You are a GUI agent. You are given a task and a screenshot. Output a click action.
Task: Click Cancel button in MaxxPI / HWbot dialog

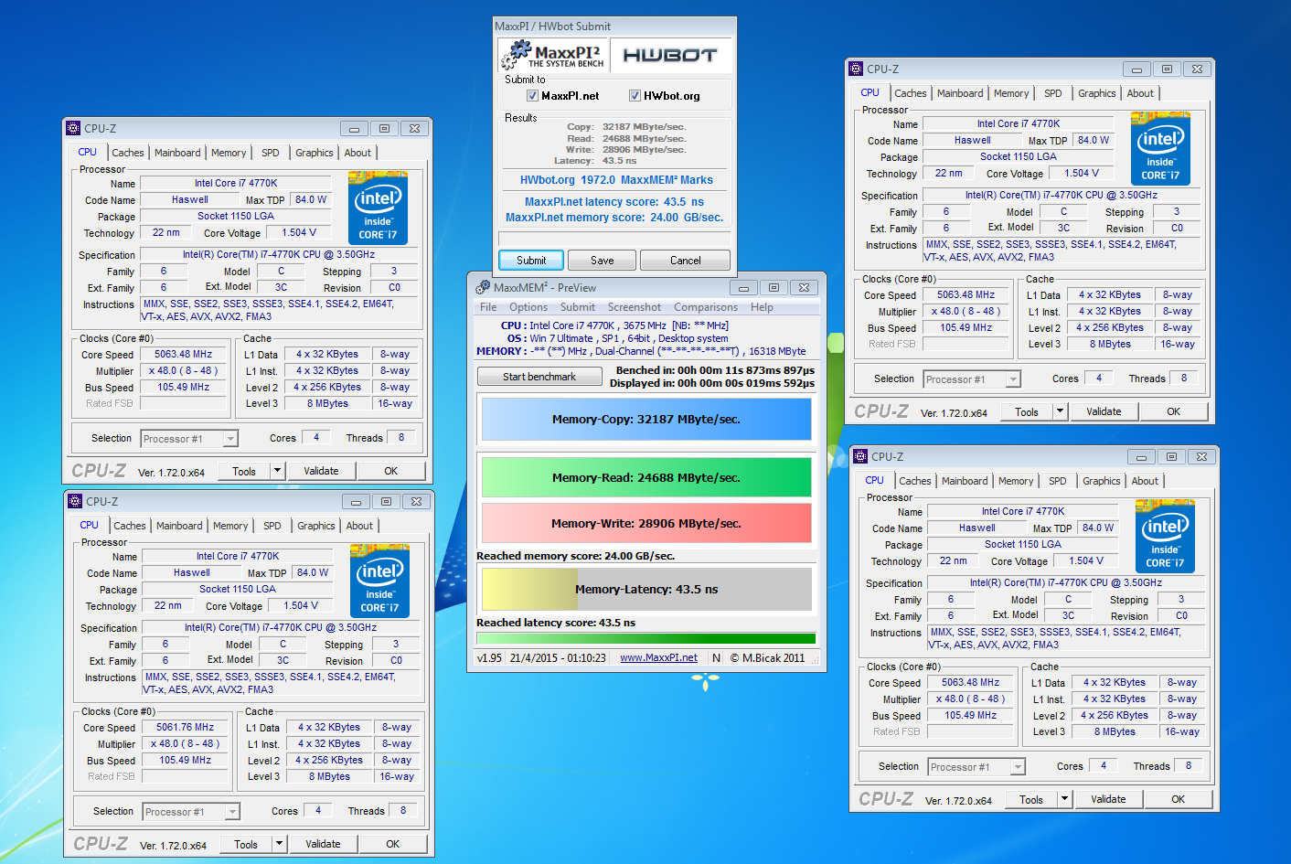(x=686, y=261)
